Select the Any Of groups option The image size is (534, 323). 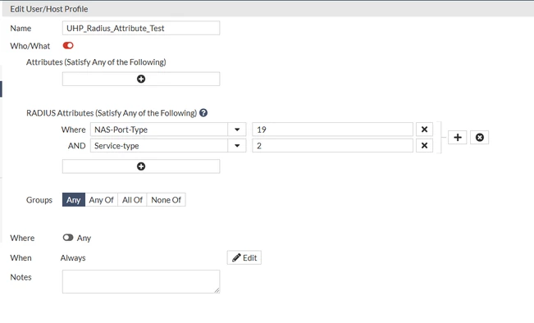(x=101, y=200)
